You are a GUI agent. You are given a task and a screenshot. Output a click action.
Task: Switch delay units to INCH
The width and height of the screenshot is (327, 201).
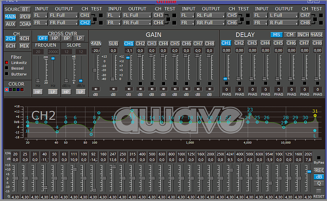[303, 35]
